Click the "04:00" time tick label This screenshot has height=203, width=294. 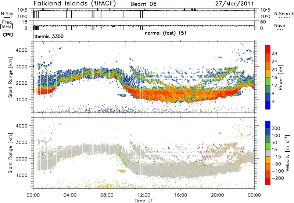70,195
